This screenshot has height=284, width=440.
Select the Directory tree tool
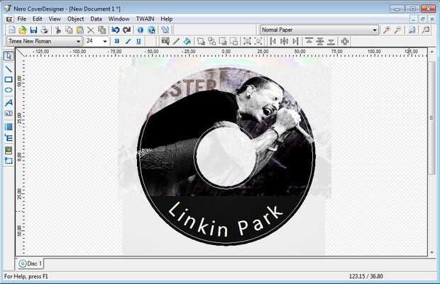point(9,138)
